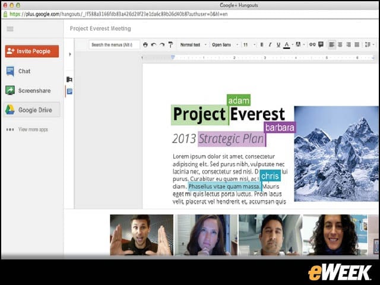The image size is (380, 285).
Task: Align text right
Action: (x=349, y=45)
